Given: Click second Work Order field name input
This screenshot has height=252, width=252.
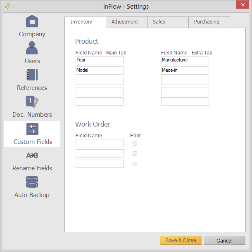Looking at the screenshot, I should [x=100, y=153].
